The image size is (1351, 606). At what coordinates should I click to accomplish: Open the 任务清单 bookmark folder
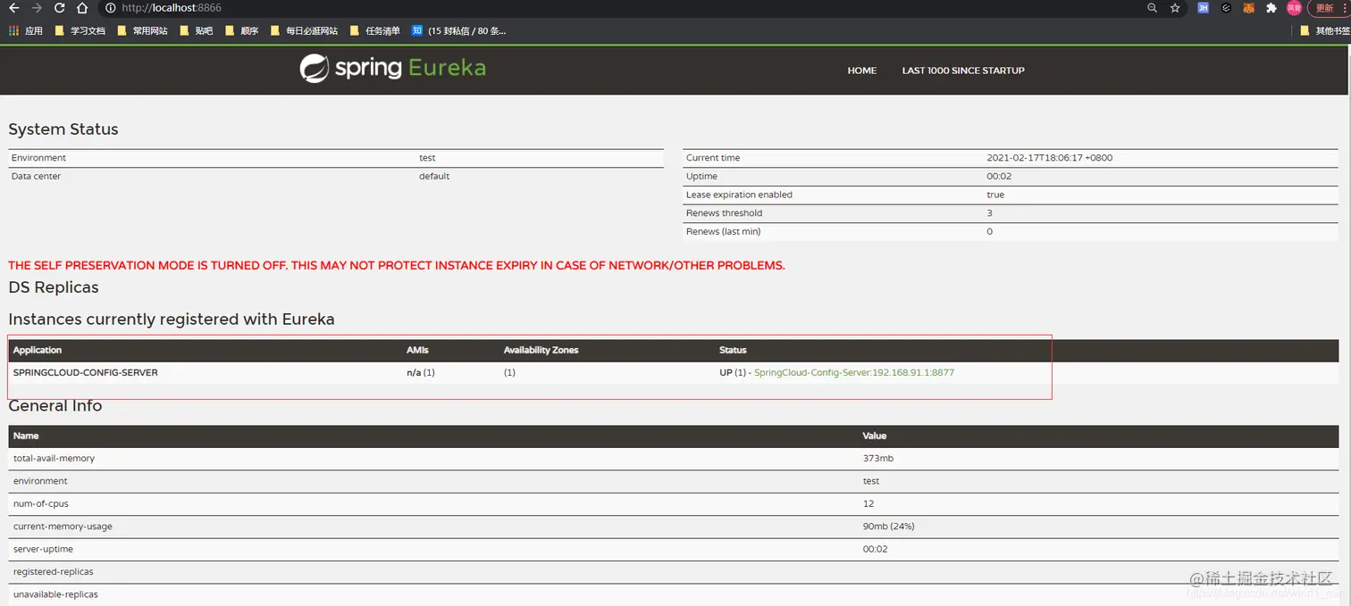coord(375,30)
